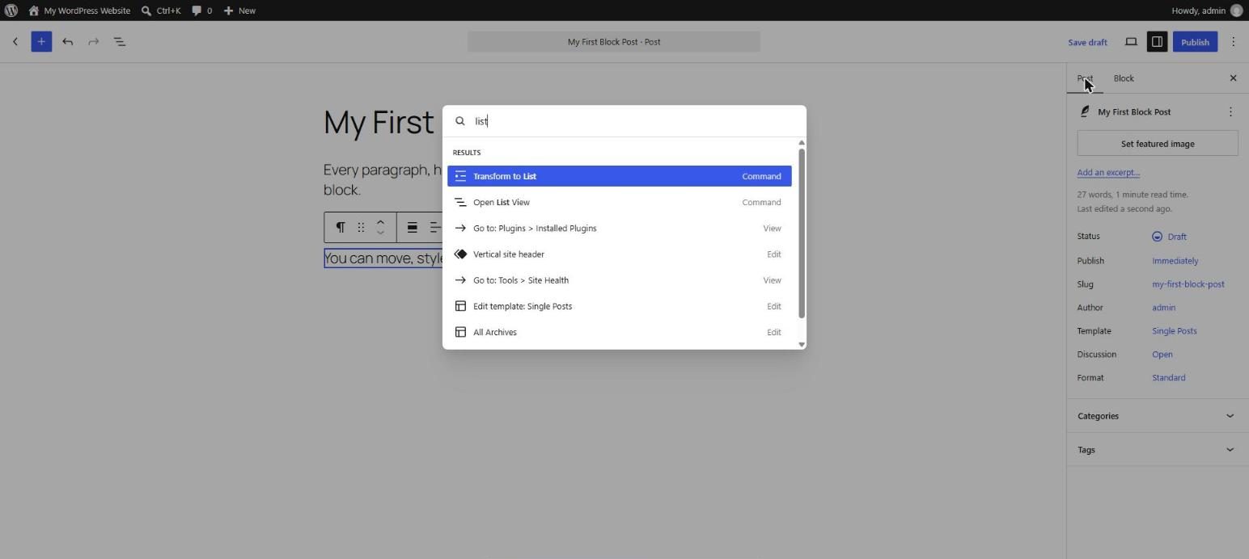Viewport: 1249px width, 559px height.
Task: Select Edit template: Single Posts result
Action: 620,306
